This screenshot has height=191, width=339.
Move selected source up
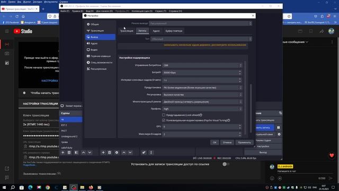pos(123,152)
